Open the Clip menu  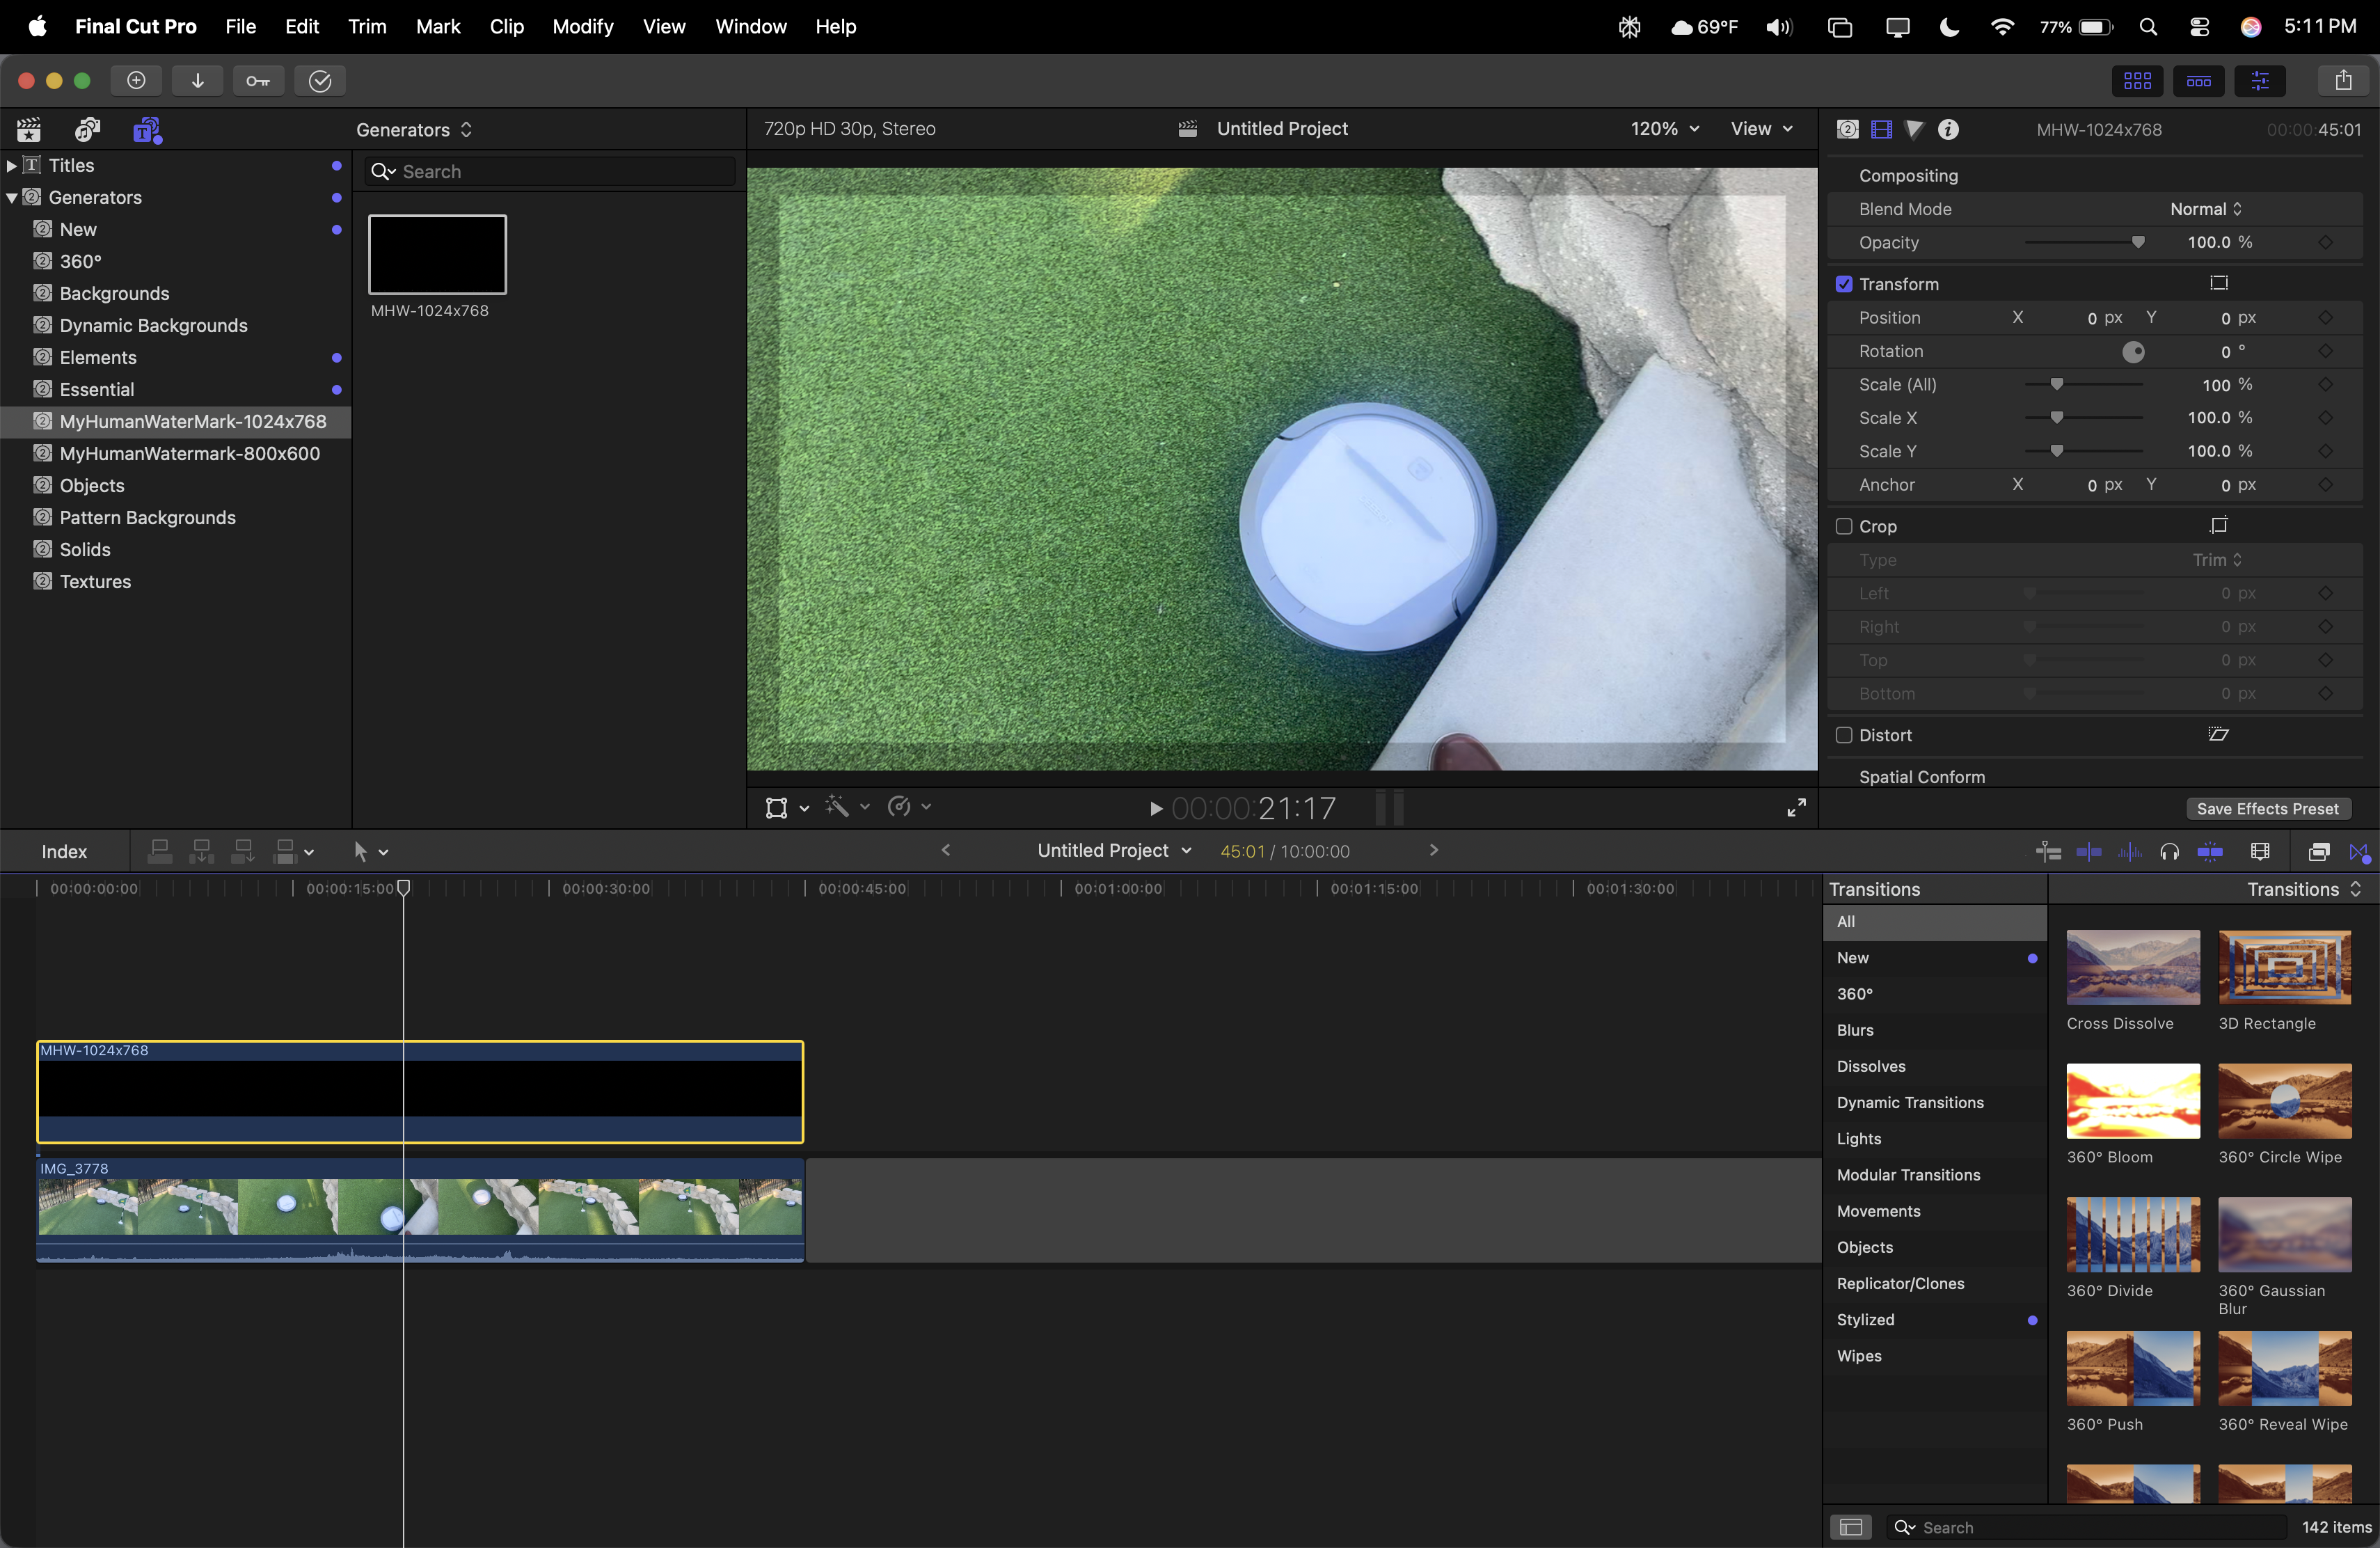coord(506,27)
